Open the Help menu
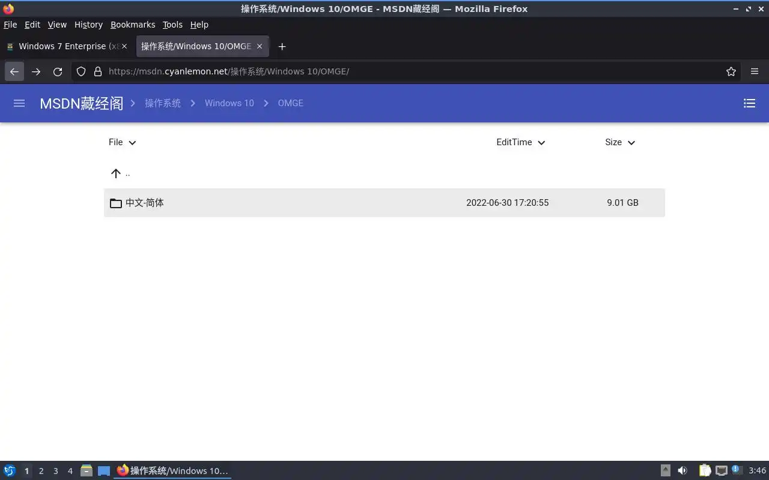Viewport: 769px width, 480px height. pyautogui.click(x=199, y=25)
